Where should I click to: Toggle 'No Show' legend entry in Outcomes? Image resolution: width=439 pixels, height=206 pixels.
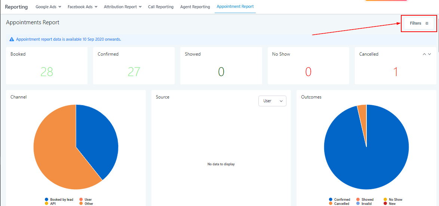[393, 200]
